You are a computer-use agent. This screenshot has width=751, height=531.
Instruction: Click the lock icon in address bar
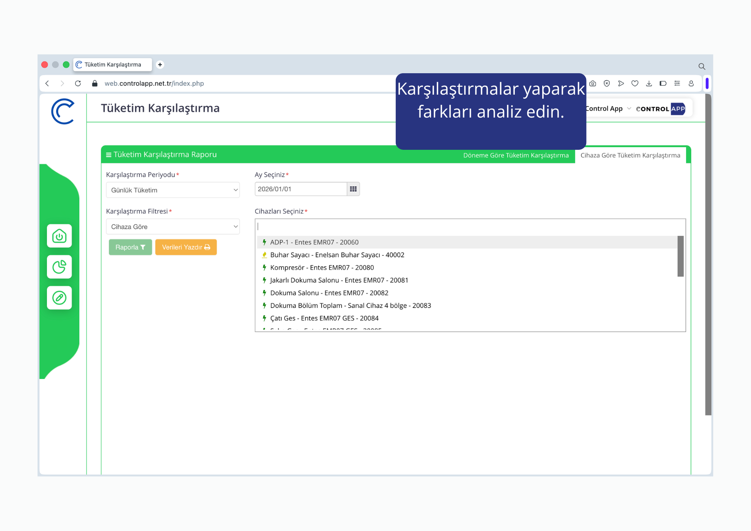[x=95, y=83]
